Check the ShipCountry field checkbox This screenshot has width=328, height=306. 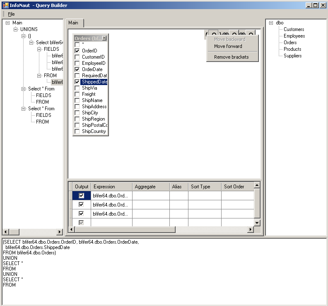tap(77, 131)
